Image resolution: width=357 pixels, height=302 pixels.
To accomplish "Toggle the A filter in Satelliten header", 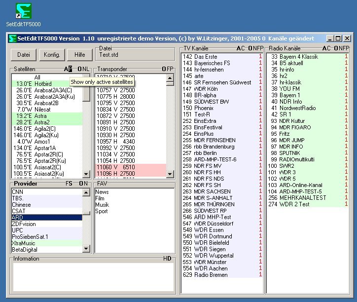I will click(x=66, y=69).
